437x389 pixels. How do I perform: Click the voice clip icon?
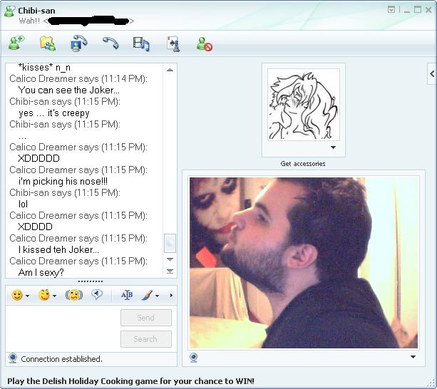pos(96,295)
